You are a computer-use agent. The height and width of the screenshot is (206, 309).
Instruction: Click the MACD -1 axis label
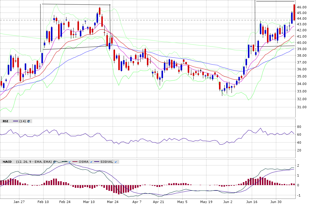(x=298, y=195)
